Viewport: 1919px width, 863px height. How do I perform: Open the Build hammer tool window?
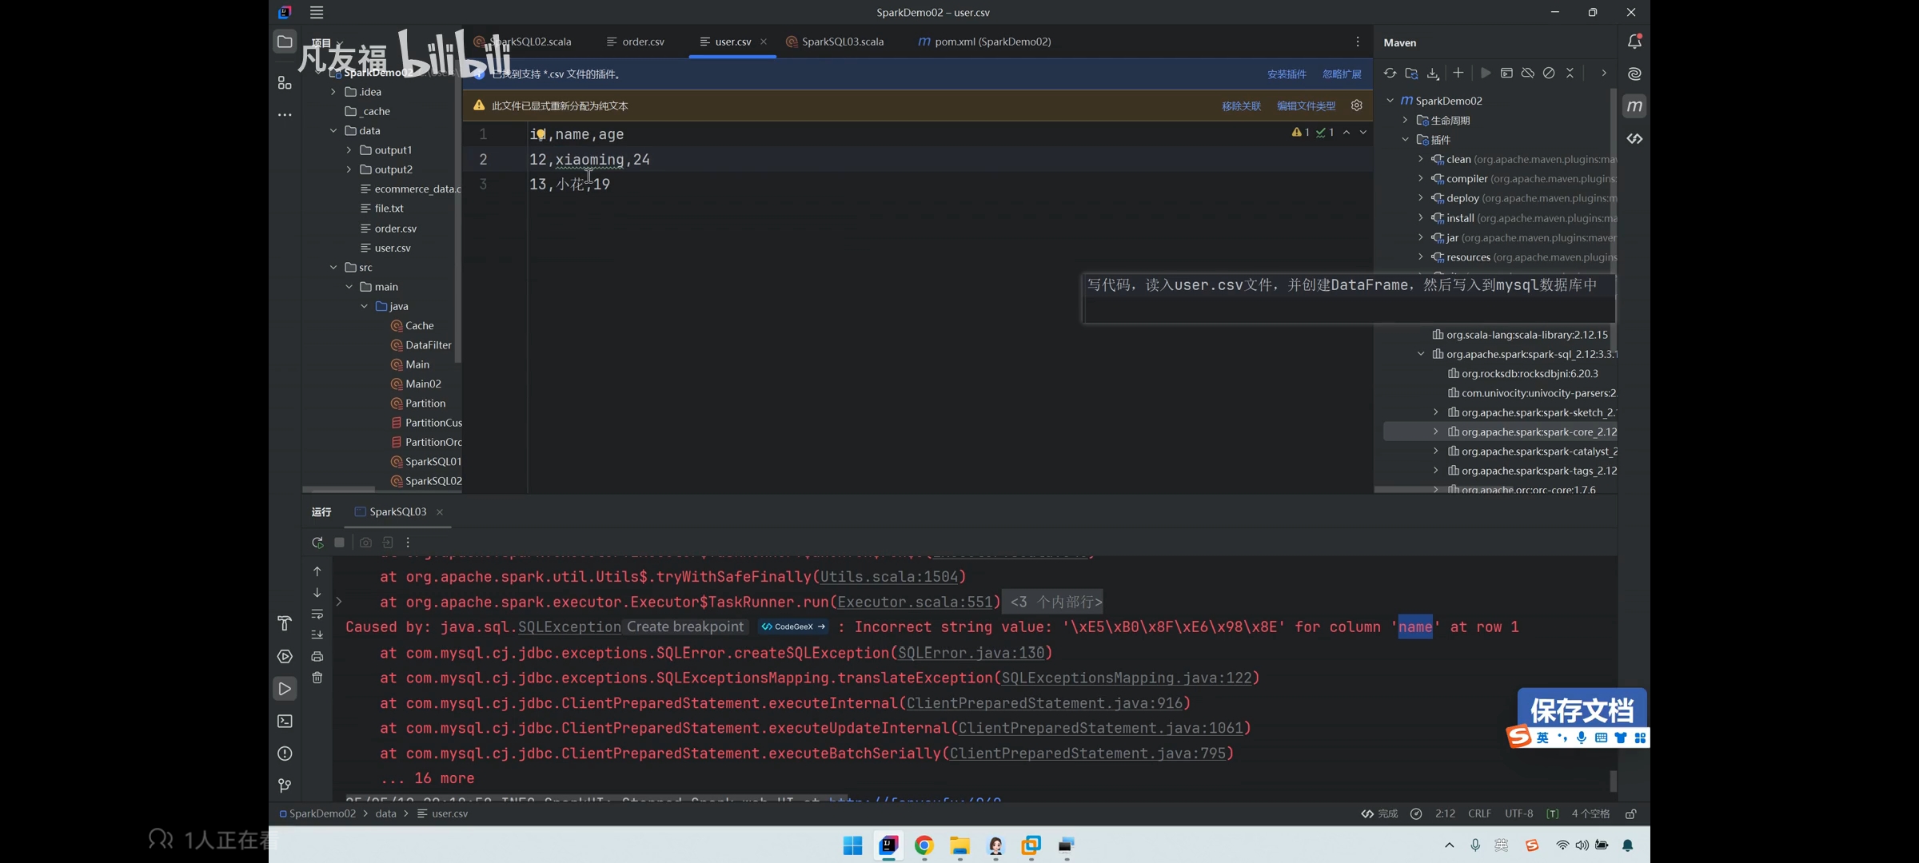click(285, 623)
